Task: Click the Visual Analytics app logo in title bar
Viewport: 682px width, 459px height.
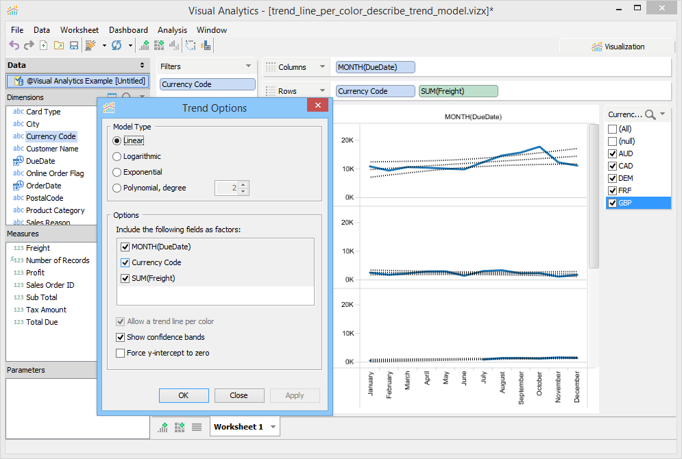Action: click(12, 10)
